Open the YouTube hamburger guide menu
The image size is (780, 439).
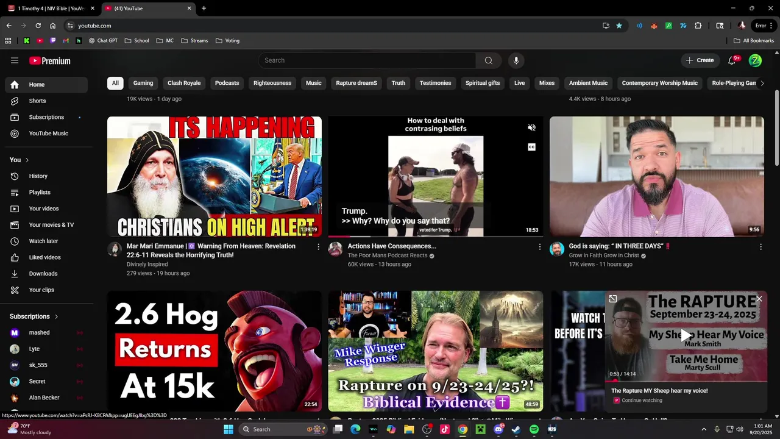point(15,60)
